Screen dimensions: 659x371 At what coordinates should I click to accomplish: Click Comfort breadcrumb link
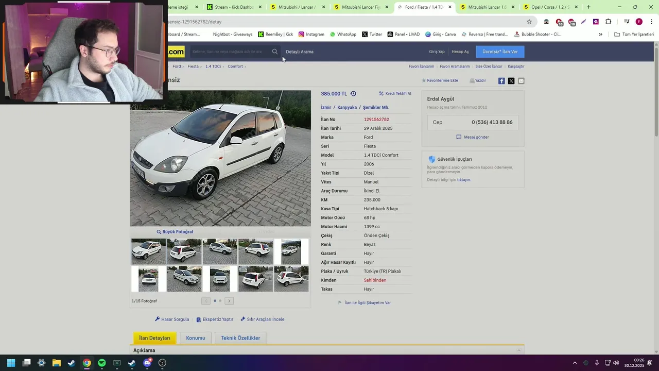pos(235,66)
